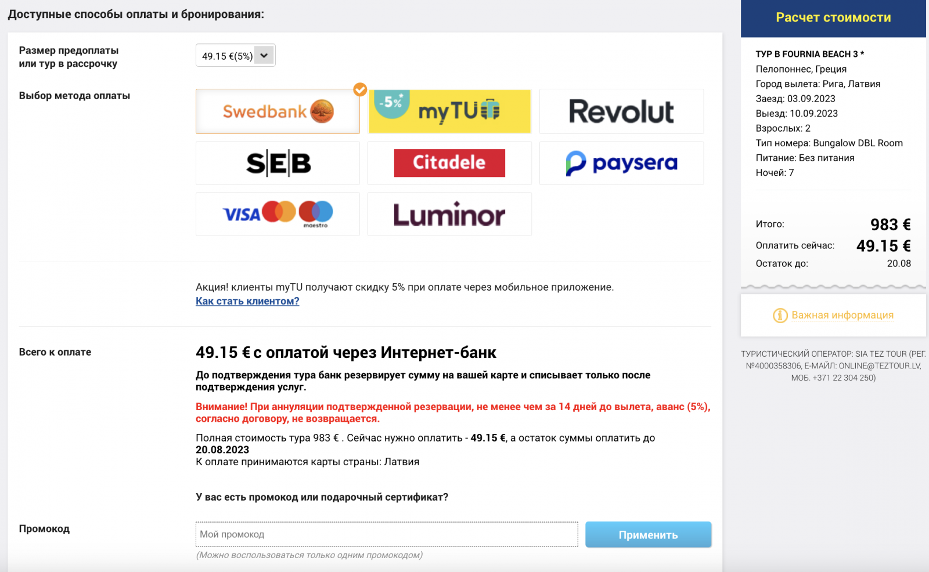This screenshot has width=929, height=572.
Task: Click the Maestro logo in card option
Action: click(316, 214)
